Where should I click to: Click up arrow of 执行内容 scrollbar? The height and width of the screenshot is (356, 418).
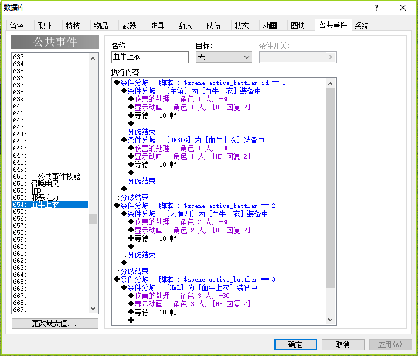coord(330,84)
